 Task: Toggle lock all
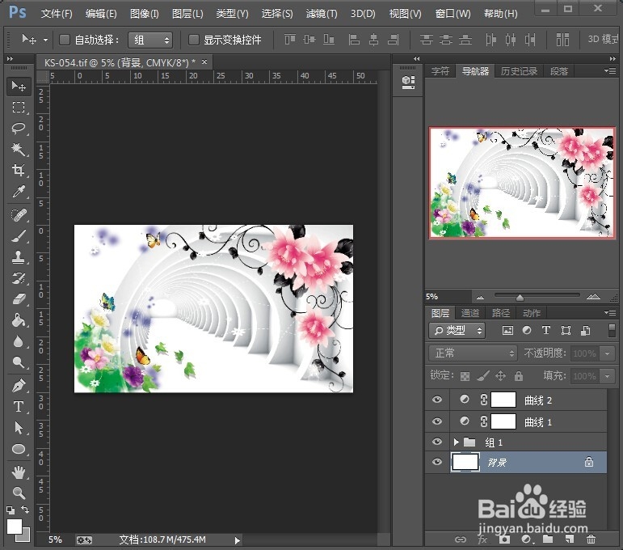tap(519, 376)
